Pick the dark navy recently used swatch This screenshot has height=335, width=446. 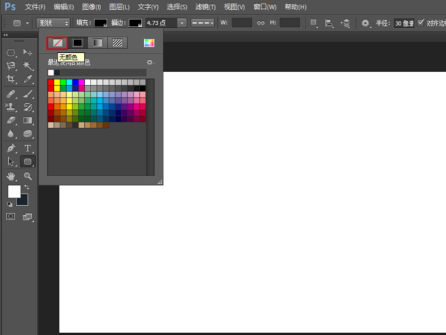[57, 72]
